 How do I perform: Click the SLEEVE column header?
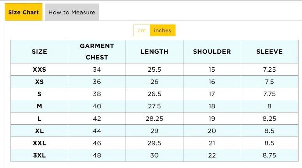tap(269, 51)
